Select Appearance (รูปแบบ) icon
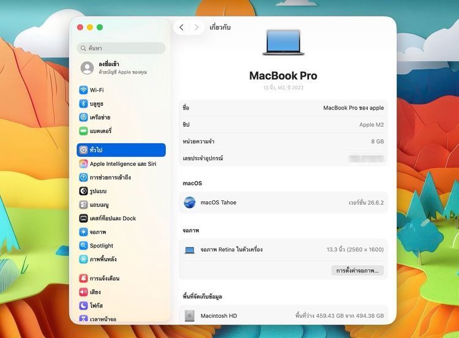Image resolution: width=459 pixels, height=338 pixels. tap(83, 191)
